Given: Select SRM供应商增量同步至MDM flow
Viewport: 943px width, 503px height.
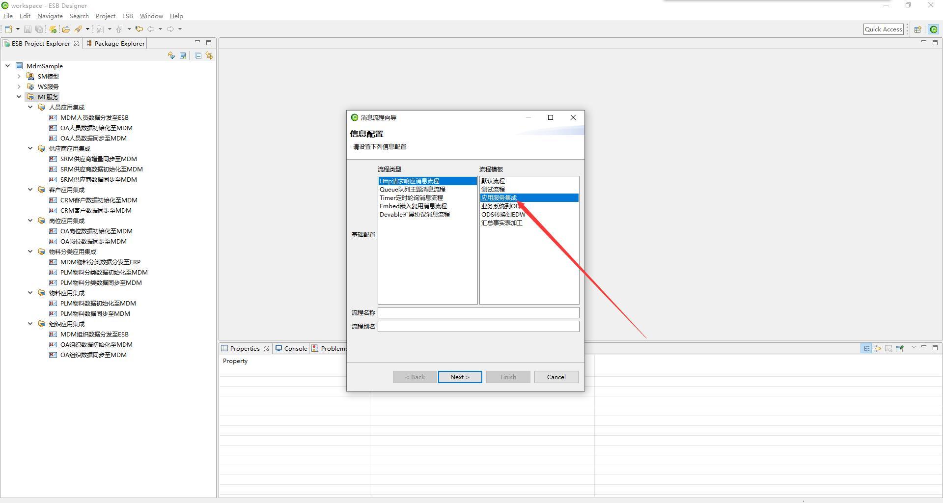Looking at the screenshot, I should coord(99,159).
